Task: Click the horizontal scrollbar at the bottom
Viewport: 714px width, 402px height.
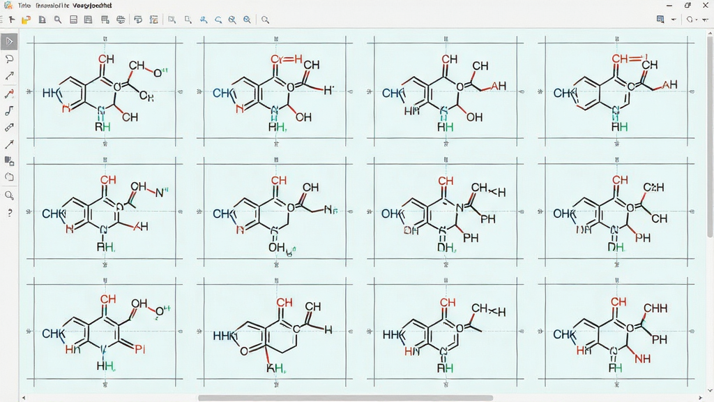Action: [346, 398]
